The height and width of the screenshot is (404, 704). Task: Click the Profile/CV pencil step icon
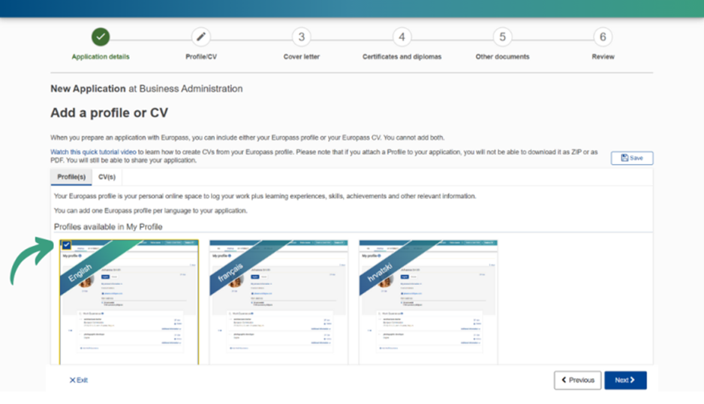201,37
